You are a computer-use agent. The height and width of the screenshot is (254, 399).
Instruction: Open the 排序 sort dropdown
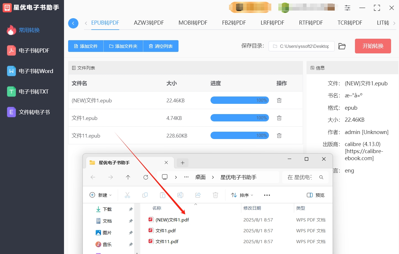point(242,195)
